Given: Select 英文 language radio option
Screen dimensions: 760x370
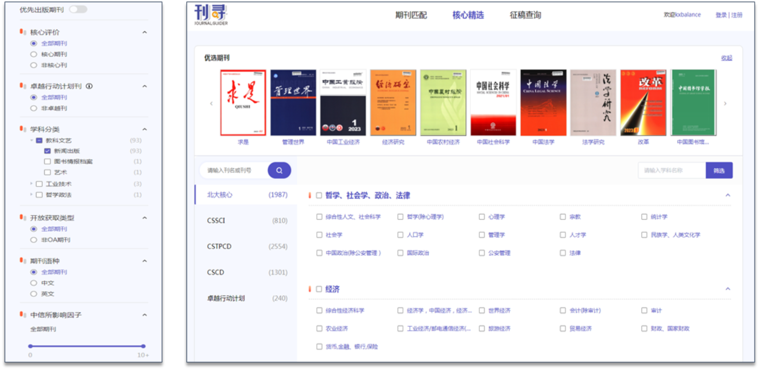Looking at the screenshot, I should [x=33, y=294].
